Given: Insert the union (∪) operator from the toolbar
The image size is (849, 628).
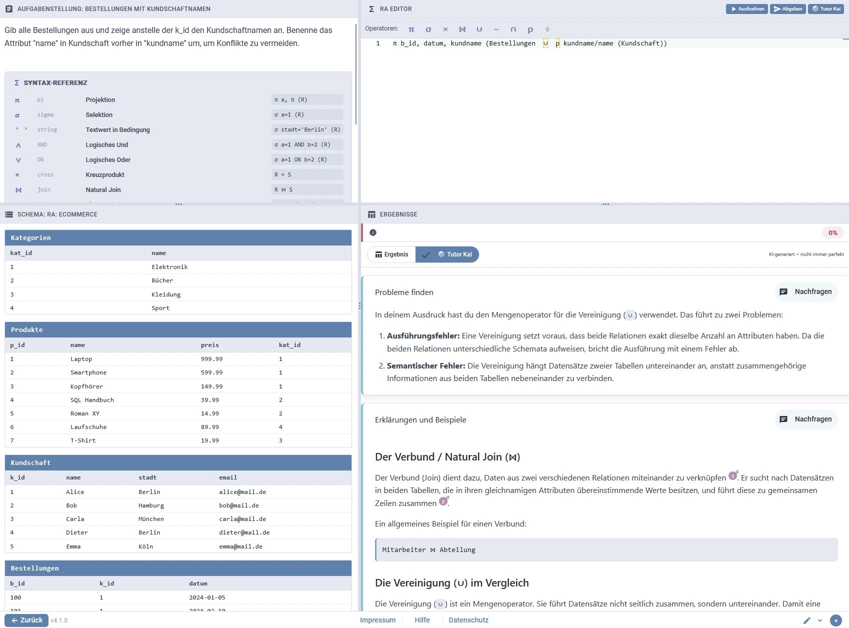Looking at the screenshot, I should pyautogui.click(x=479, y=29).
